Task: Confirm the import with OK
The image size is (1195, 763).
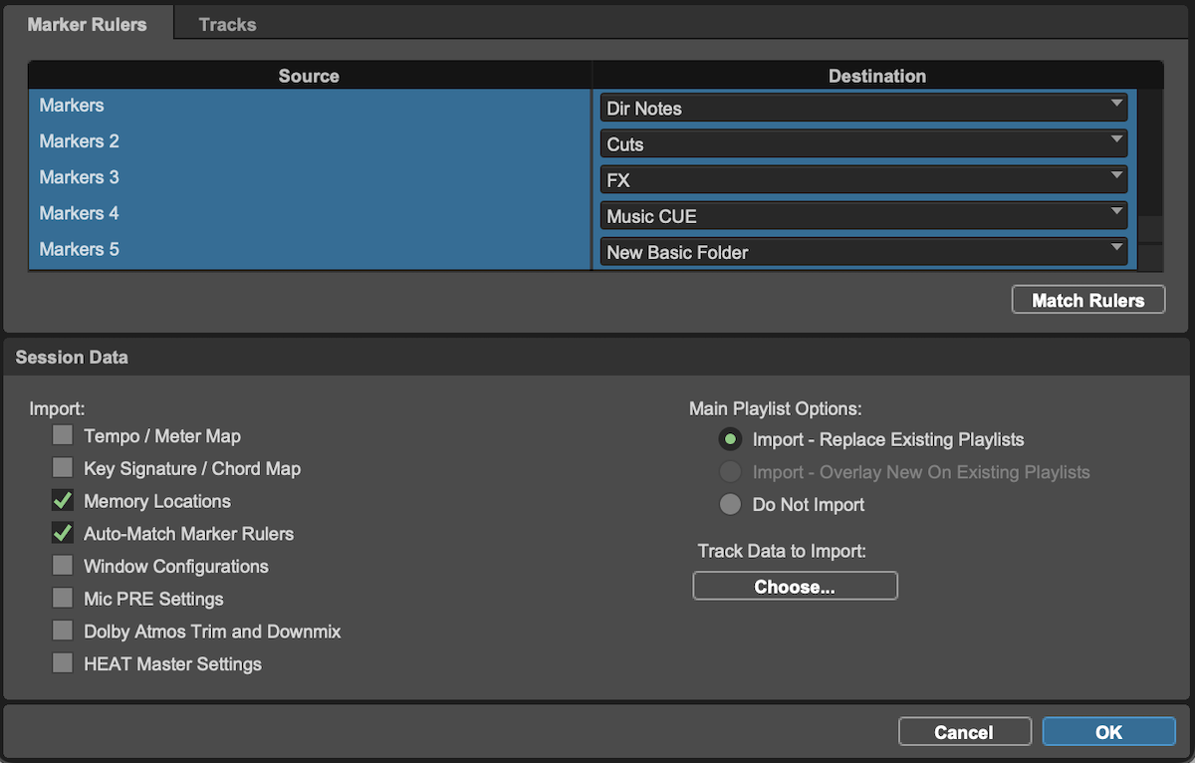Action: tap(1108, 731)
